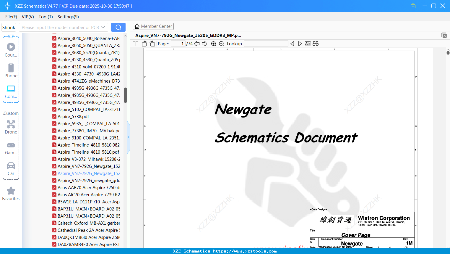Screen dimensions: 450x254
Task: Open the Tool(T) menu
Action: click(x=46, y=17)
